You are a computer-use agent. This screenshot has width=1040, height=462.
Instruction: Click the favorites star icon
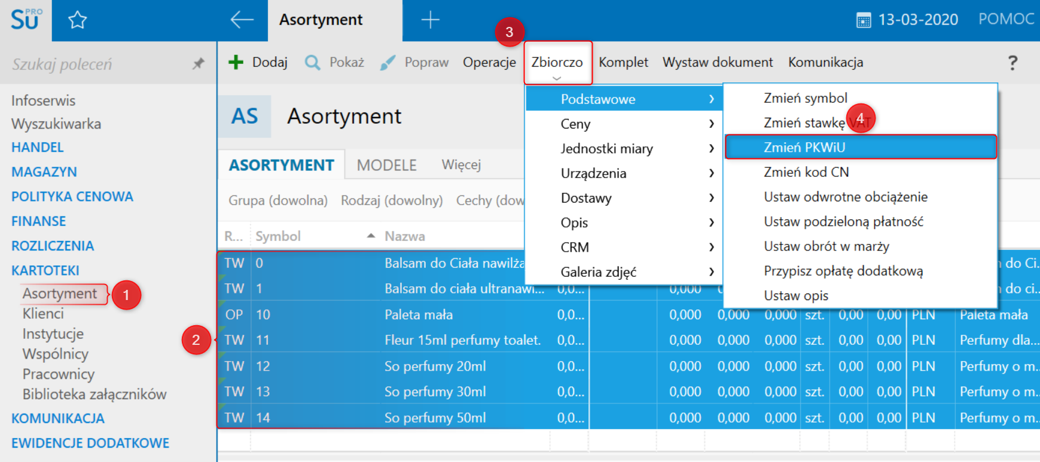[x=77, y=20]
